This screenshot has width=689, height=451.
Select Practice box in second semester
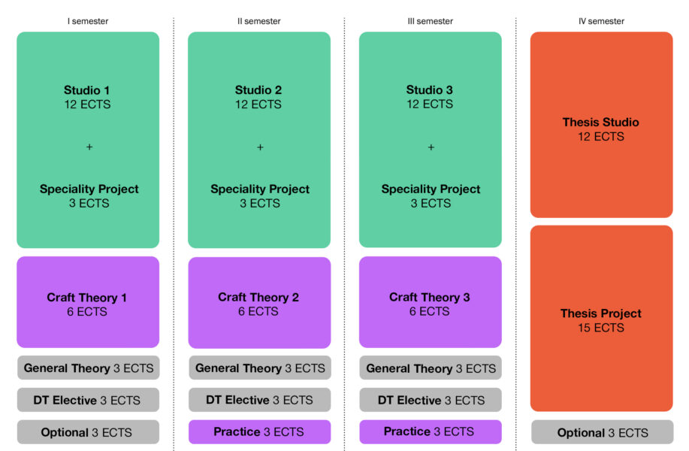pos(259,432)
